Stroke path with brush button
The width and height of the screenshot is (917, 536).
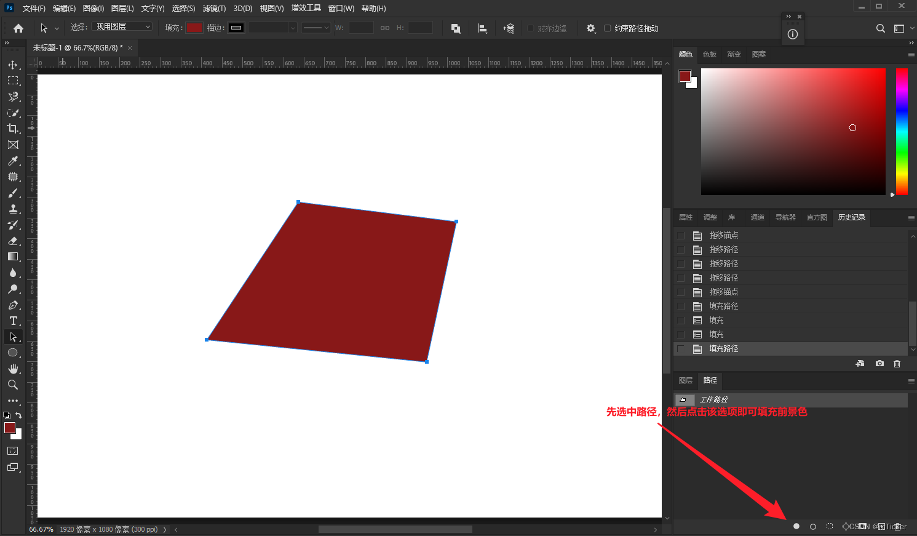tap(813, 526)
